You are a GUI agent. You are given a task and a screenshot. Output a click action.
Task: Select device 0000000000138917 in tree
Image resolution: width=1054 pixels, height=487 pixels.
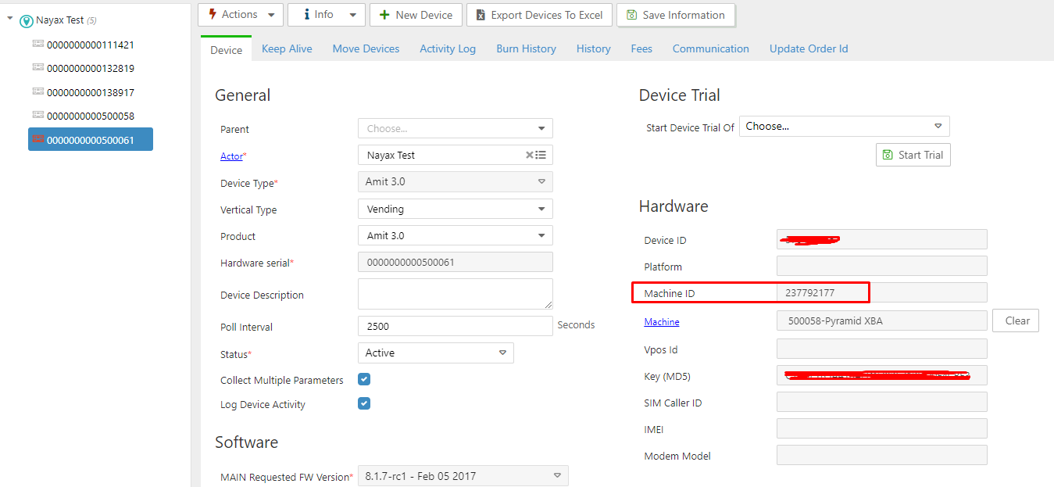click(x=91, y=92)
